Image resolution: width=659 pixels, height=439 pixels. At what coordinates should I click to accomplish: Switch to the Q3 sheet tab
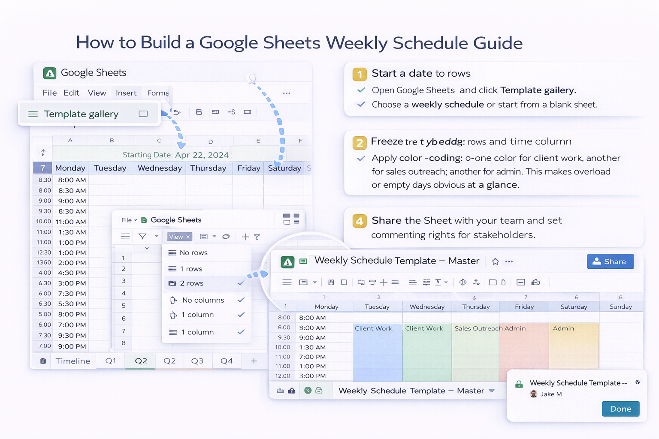tap(197, 361)
